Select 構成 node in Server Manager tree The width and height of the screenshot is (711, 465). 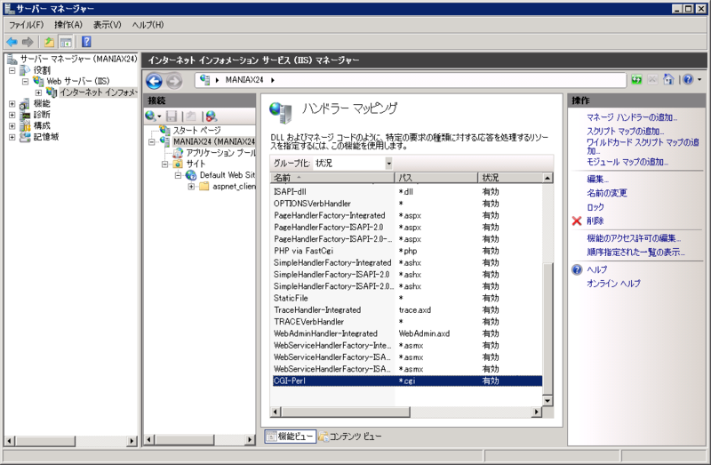42,125
